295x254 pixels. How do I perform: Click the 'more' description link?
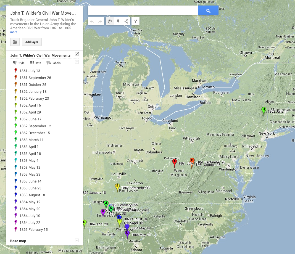14,32
